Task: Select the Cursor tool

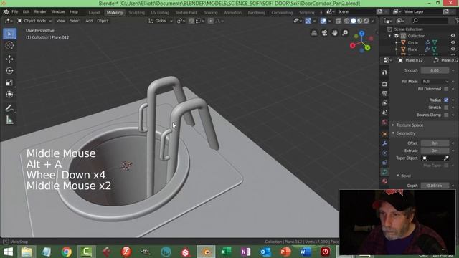Action: (9, 46)
